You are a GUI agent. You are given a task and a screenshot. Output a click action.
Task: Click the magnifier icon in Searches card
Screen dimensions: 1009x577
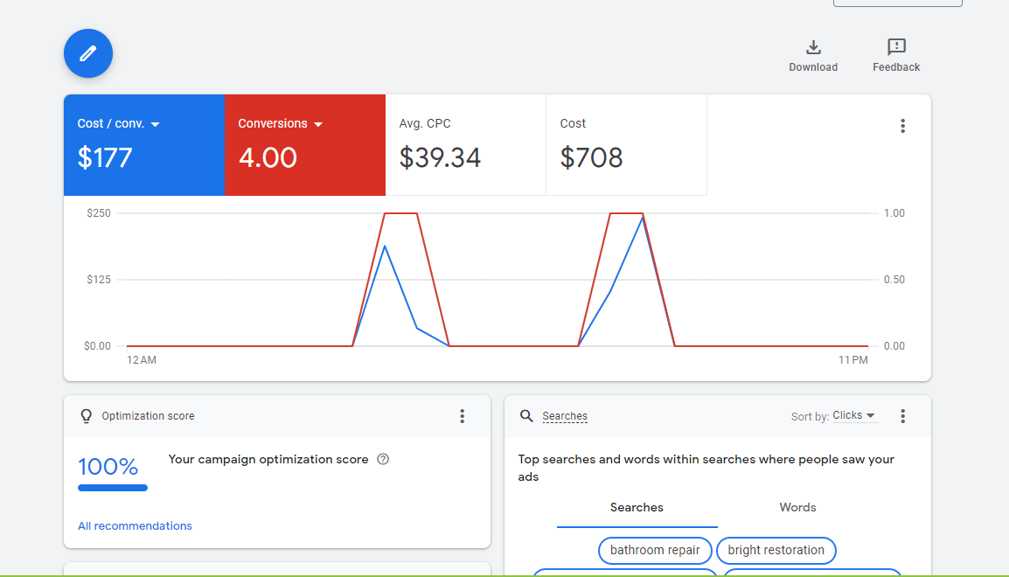click(526, 416)
